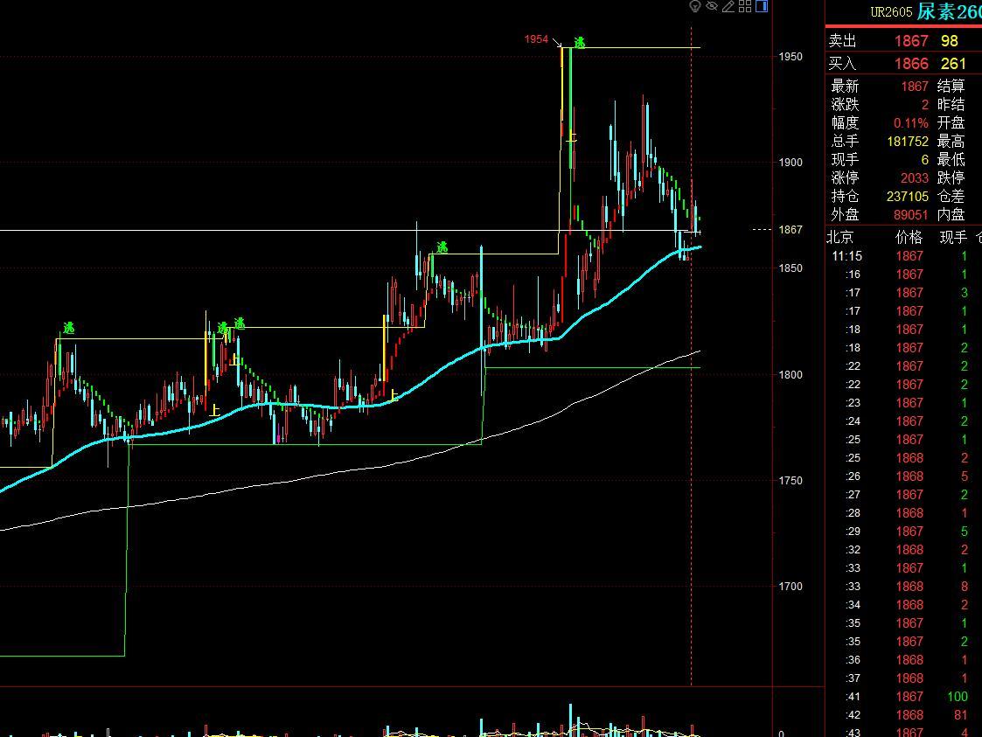Click the 涨跌 change value 2
The width and height of the screenshot is (982, 737).
[925, 105]
